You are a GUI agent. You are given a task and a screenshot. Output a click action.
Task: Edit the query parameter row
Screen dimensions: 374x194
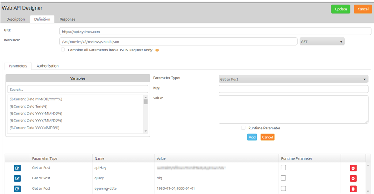coord(17,178)
